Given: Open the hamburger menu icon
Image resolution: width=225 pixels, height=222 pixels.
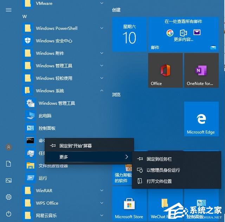Looking at the screenshot, I should pyautogui.click(x=9, y=10).
